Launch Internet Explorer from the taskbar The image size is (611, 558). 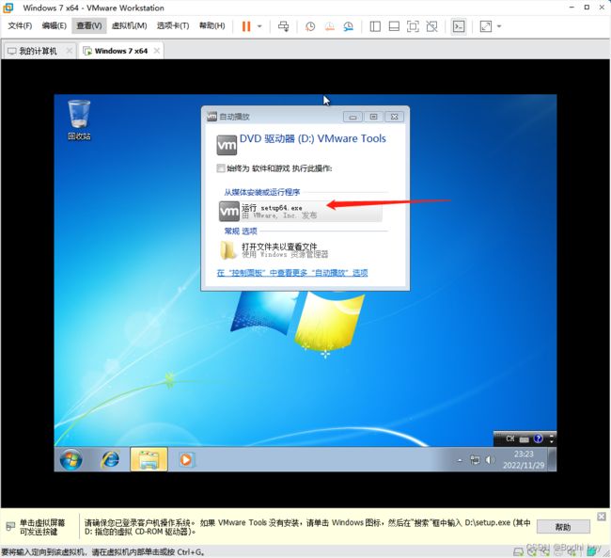pos(110,459)
